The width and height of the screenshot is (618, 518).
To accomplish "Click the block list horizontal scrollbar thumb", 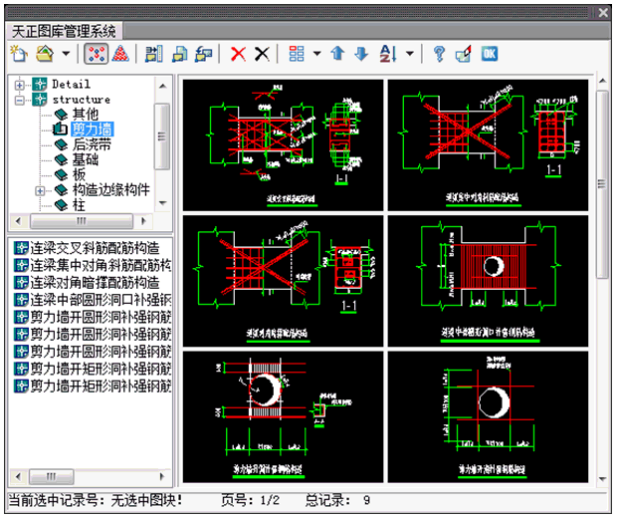I will click(x=51, y=476).
